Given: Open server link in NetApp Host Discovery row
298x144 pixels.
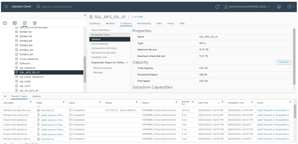Looking at the screenshot, I should [x=274, y=115].
